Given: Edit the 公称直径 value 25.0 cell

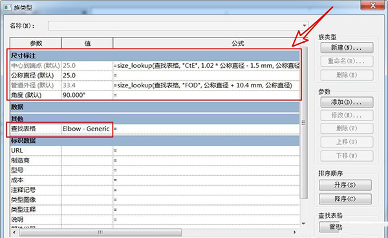Looking at the screenshot, I should tap(87, 76).
